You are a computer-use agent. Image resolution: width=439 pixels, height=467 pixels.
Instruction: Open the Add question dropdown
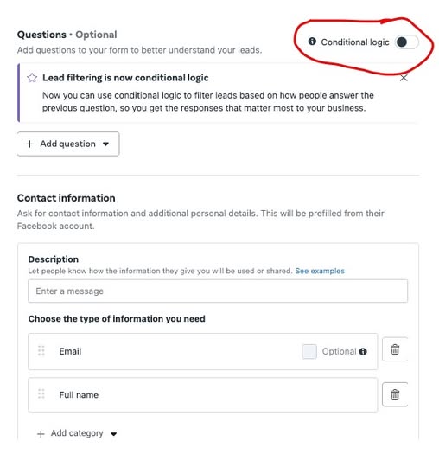click(x=68, y=144)
